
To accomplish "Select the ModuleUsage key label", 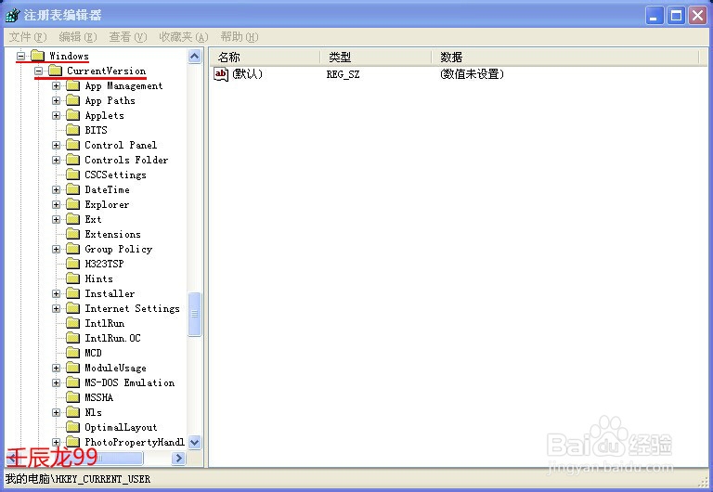I will click(115, 368).
